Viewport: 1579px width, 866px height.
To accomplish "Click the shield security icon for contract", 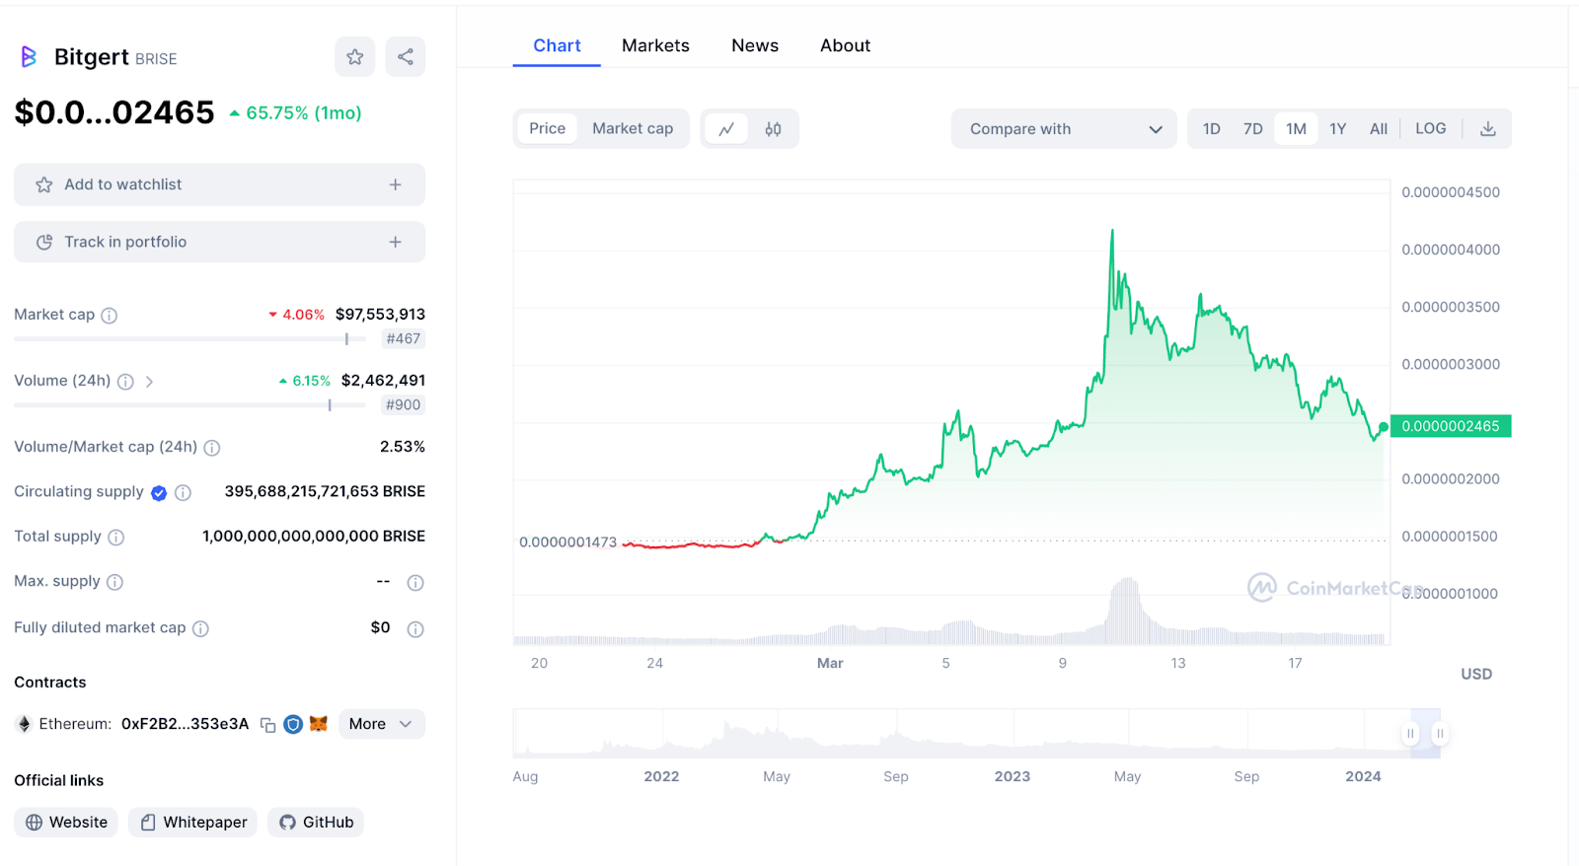I will 293,724.
